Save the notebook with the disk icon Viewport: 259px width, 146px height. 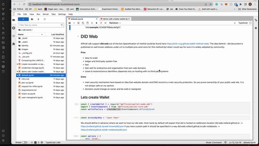(70, 23)
